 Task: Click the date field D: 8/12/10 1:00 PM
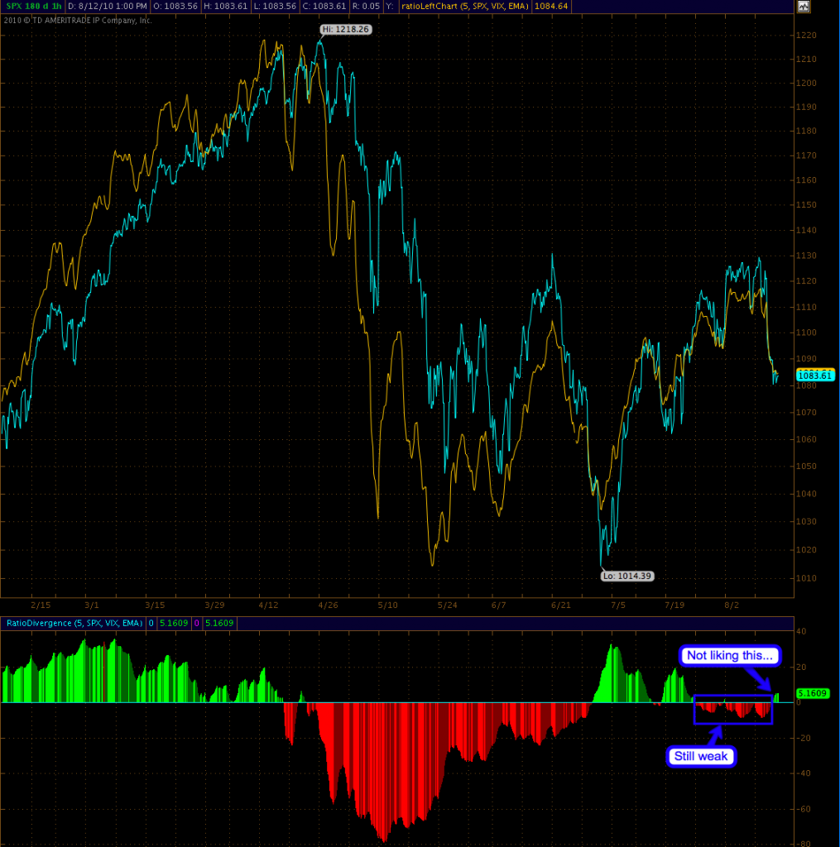tap(107, 7)
